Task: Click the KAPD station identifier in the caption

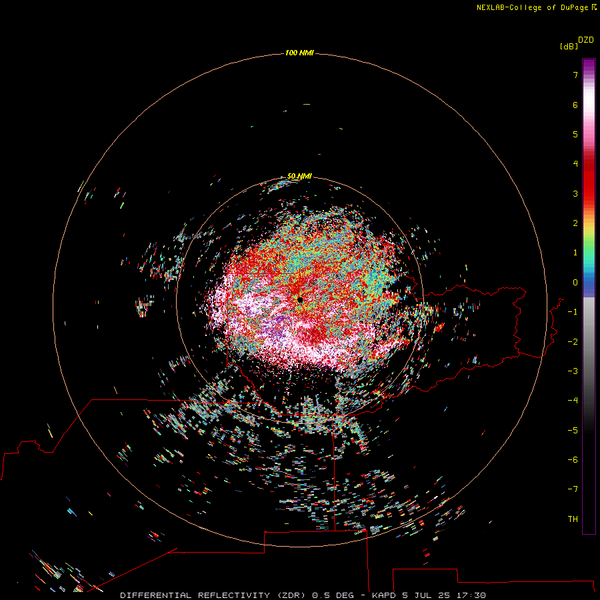Action: (384, 595)
